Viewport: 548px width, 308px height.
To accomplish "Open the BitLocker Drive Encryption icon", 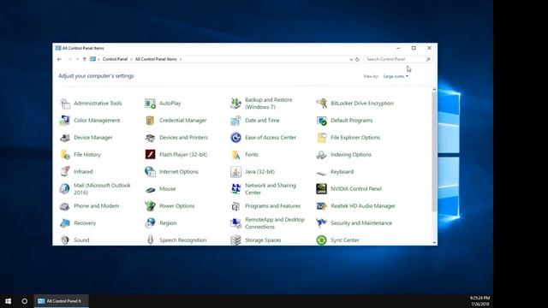I will 322,104.
